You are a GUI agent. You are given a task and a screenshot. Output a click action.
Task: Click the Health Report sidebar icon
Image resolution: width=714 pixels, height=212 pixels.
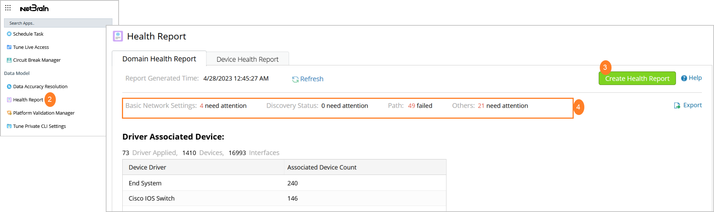9,100
